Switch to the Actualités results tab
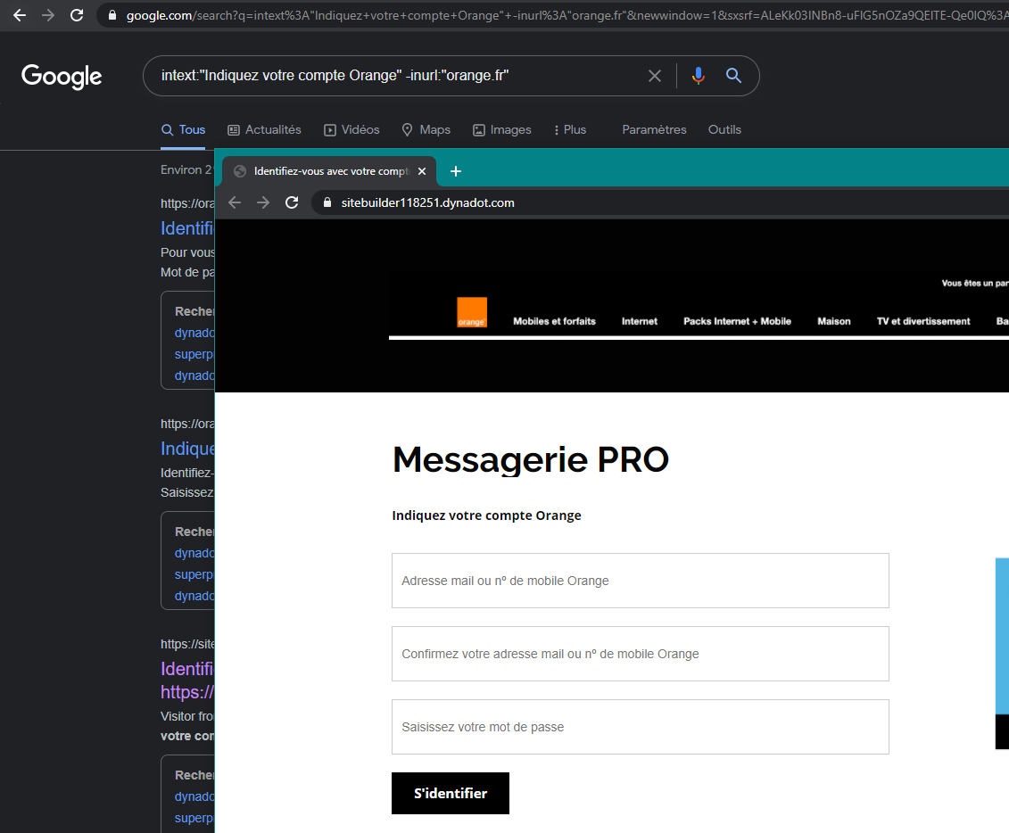The image size is (1009, 833). 264,129
